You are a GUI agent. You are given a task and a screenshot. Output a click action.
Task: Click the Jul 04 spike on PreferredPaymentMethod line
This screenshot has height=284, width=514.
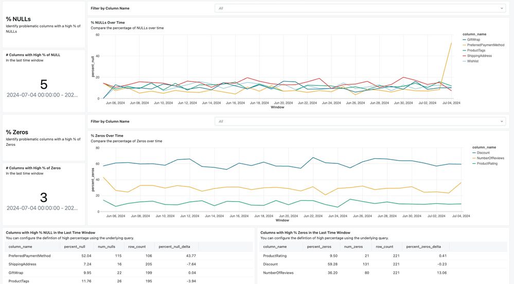pyautogui.click(x=451, y=43)
